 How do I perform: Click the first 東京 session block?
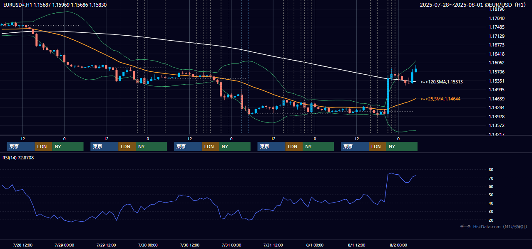point(21,146)
